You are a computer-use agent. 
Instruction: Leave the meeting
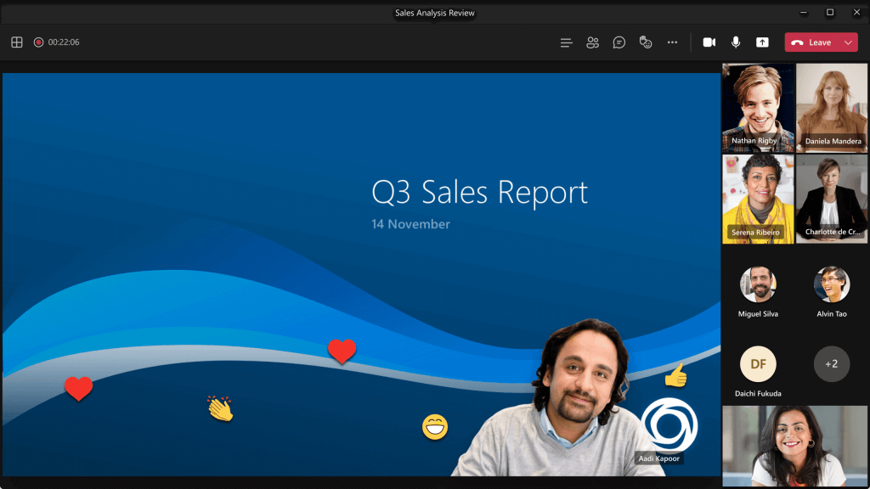coord(811,42)
